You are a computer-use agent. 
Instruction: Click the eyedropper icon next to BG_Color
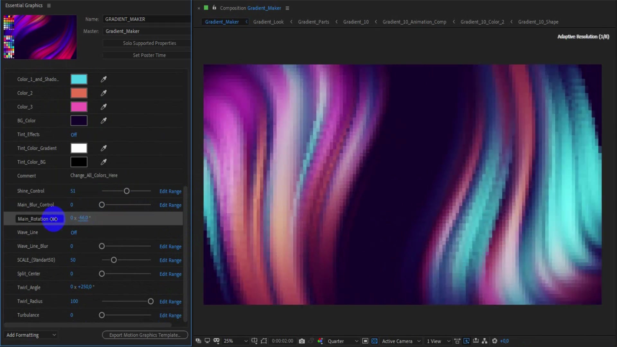[x=103, y=120]
